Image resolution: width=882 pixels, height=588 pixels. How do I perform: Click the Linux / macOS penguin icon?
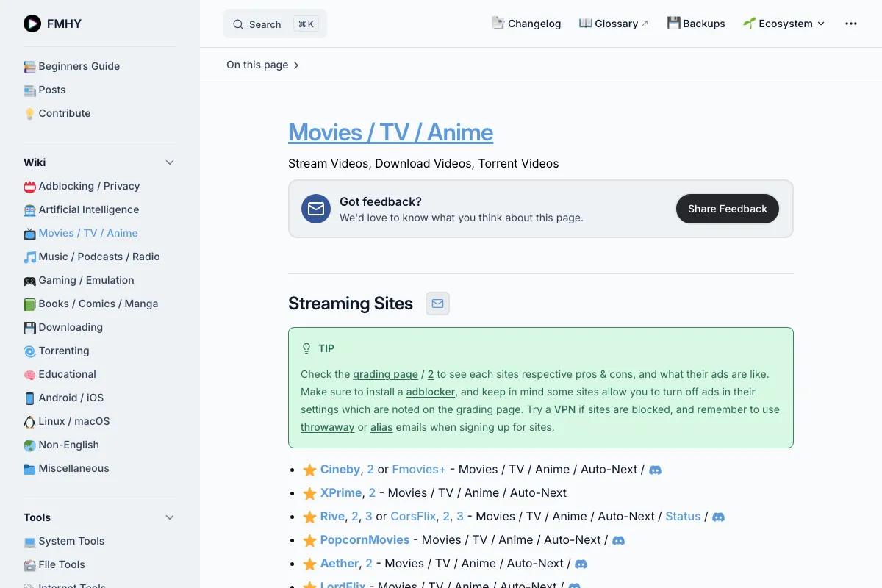tap(29, 422)
